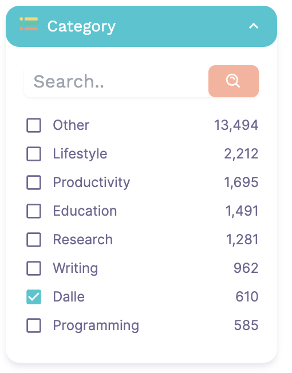Check the Lifestyle checkbox
This screenshot has width=292, height=373.
click(x=34, y=154)
